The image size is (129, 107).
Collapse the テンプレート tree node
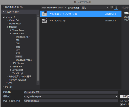coord(4,17)
